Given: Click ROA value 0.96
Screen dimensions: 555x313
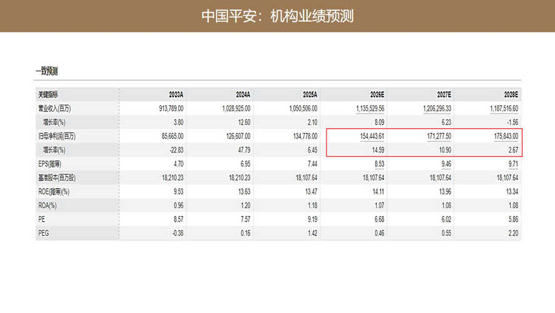Looking at the screenshot, I should [x=178, y=205].
